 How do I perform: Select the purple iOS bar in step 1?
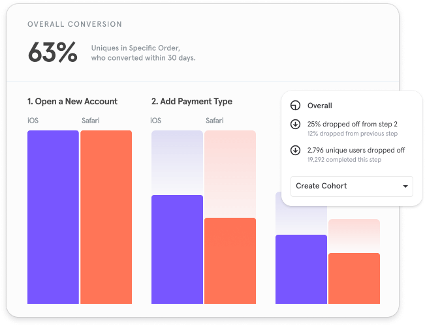[53, 217]
